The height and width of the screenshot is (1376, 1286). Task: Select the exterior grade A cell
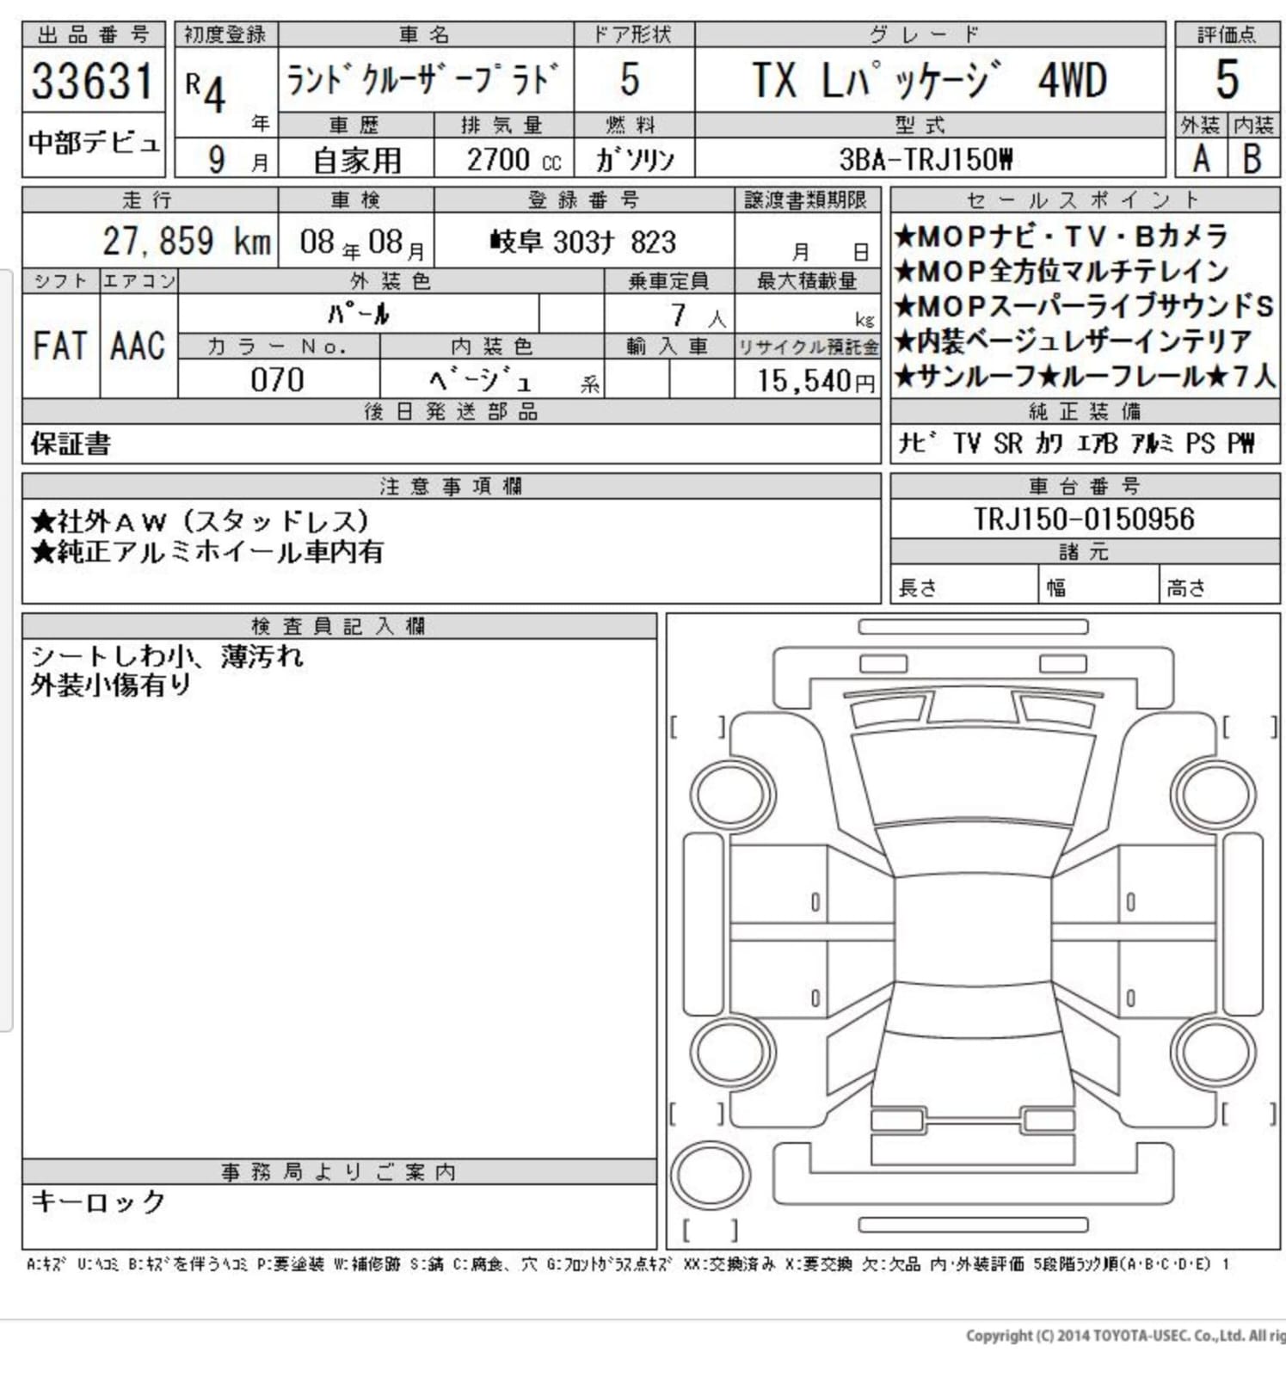tap(1201, 159)
